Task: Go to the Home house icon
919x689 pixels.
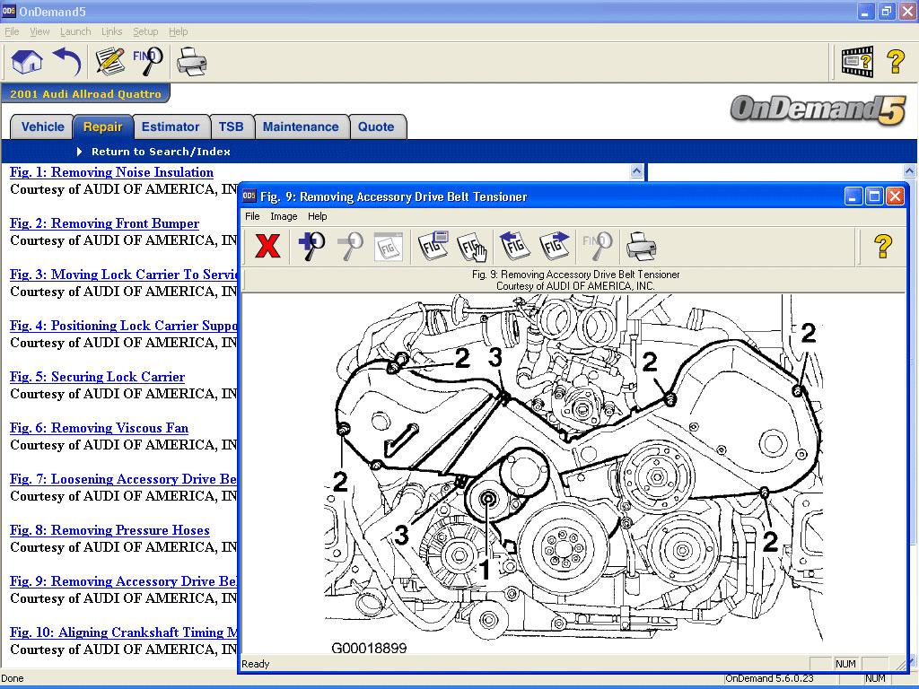Action: tap(28, 62)
